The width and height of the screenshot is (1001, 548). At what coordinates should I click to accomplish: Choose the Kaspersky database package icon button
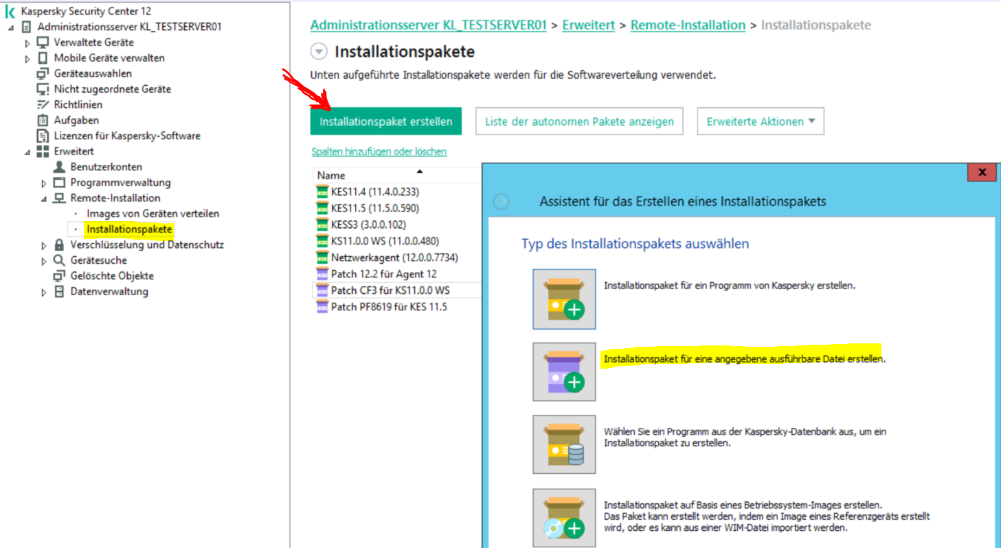click(564, 444)
